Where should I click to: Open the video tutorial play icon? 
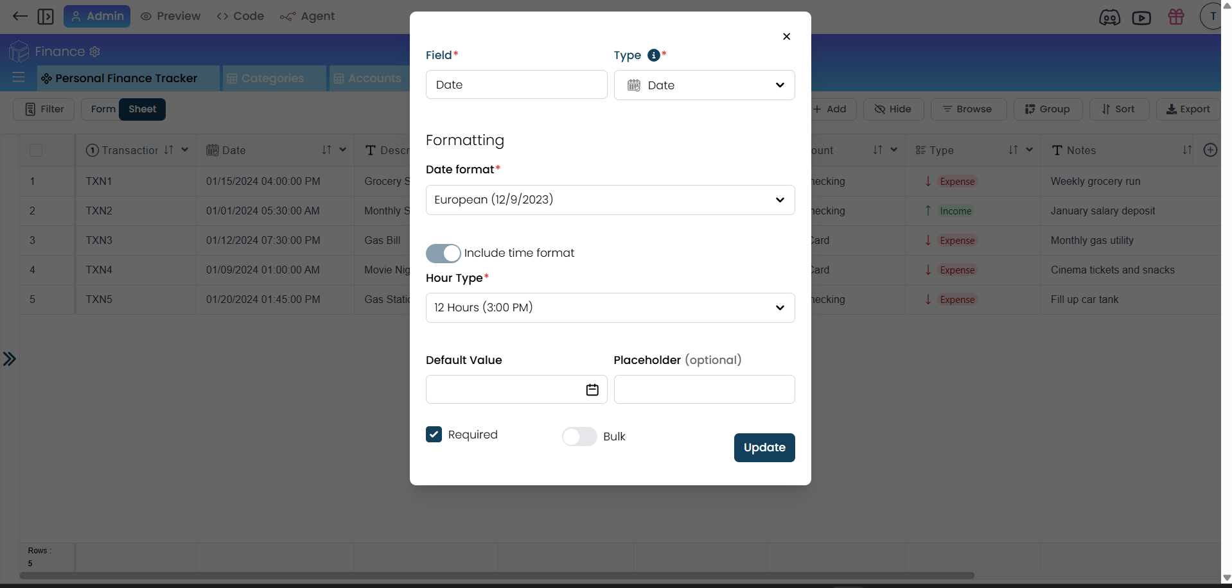coord(1141,17)
